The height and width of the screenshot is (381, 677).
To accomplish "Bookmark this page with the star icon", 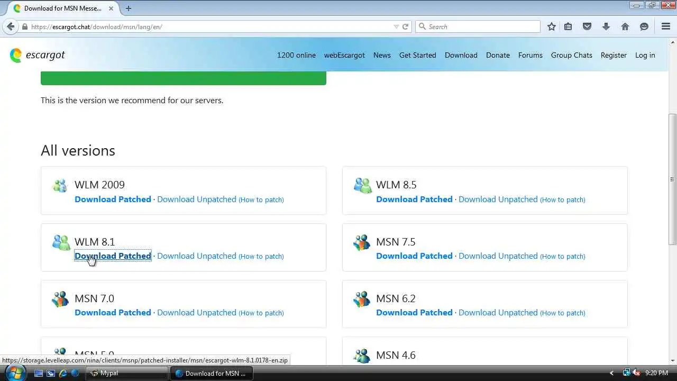I will click(x=552, y=26).
